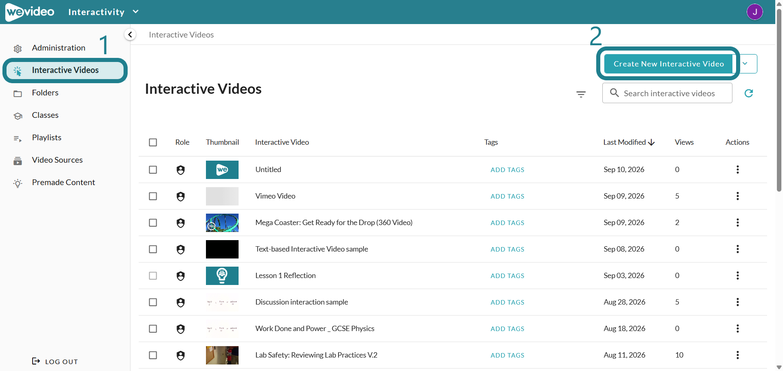Check the Vimeo Video row checkbox
The width and height of the screenshot is (783, 371).
pos(153,196)
